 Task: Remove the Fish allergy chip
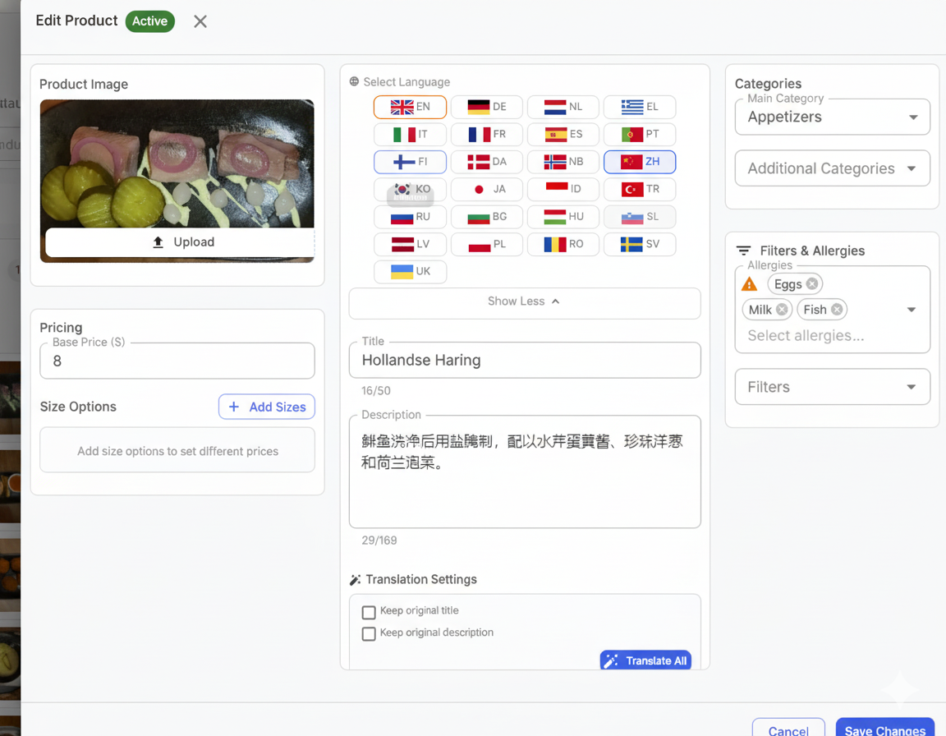(x=836, y=310)
